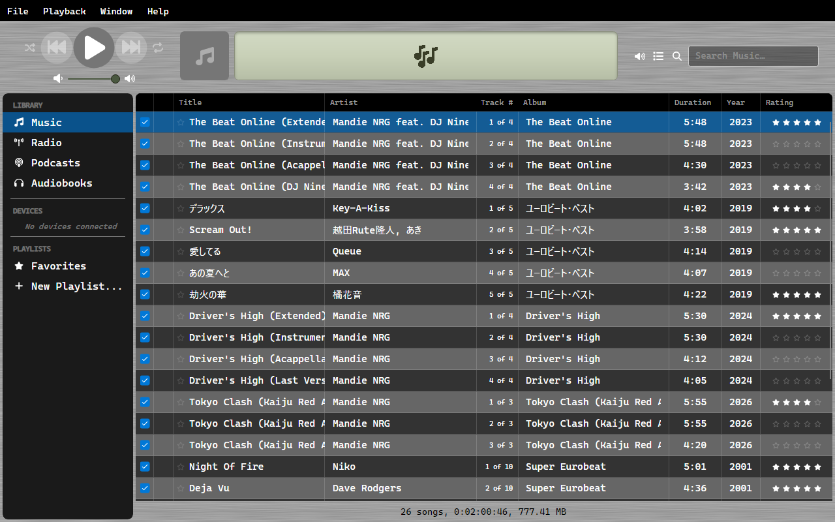Open the album artwork placeholder
Image resolution: width=835 pixels, height=522 pixels.
pyautogui.click(x=204, y=55)
